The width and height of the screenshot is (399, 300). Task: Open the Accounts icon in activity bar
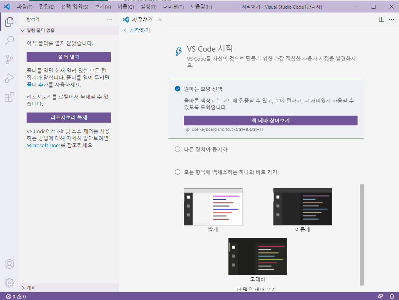coord(9,264)
